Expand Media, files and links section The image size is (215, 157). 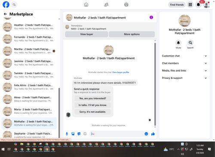[x=184, y=71]
